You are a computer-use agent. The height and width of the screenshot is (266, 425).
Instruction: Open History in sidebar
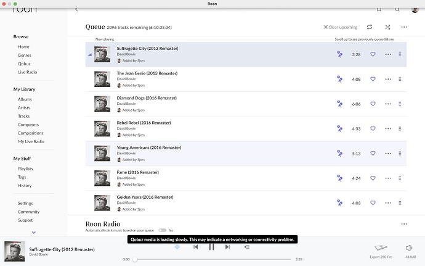click(x=25, y=185)
